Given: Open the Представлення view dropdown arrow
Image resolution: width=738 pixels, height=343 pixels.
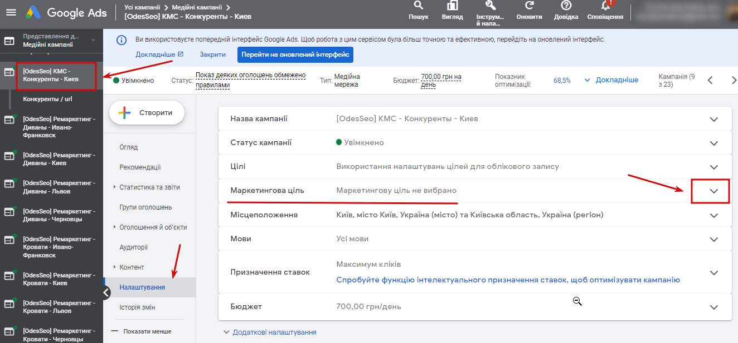Looking at the screenshot, I should point(93,40).
